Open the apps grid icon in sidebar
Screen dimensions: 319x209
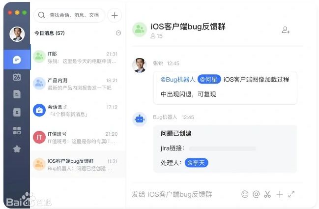coord(17,130)
